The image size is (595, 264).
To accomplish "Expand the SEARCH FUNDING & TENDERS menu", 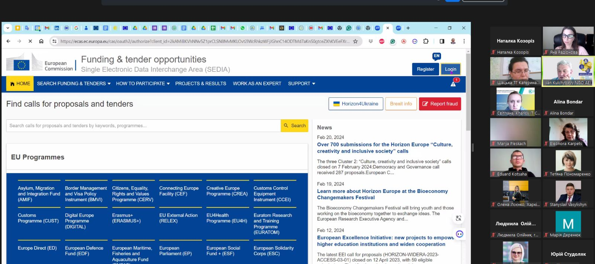I will click(74, 84).
